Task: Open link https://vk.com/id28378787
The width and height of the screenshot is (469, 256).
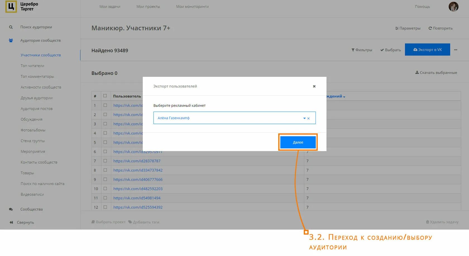Action: point(137,161)
